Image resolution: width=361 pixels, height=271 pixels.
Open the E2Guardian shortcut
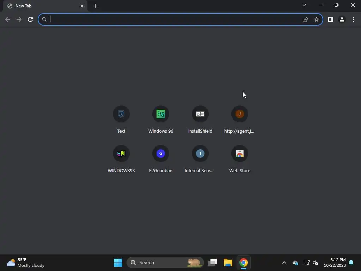[x=161, y=159]
